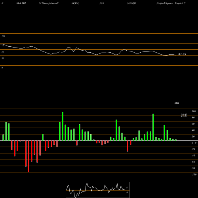Click the SI MunafaSutraR header text
The width and height of the screenshot is (198, 198).
[49, 3]
